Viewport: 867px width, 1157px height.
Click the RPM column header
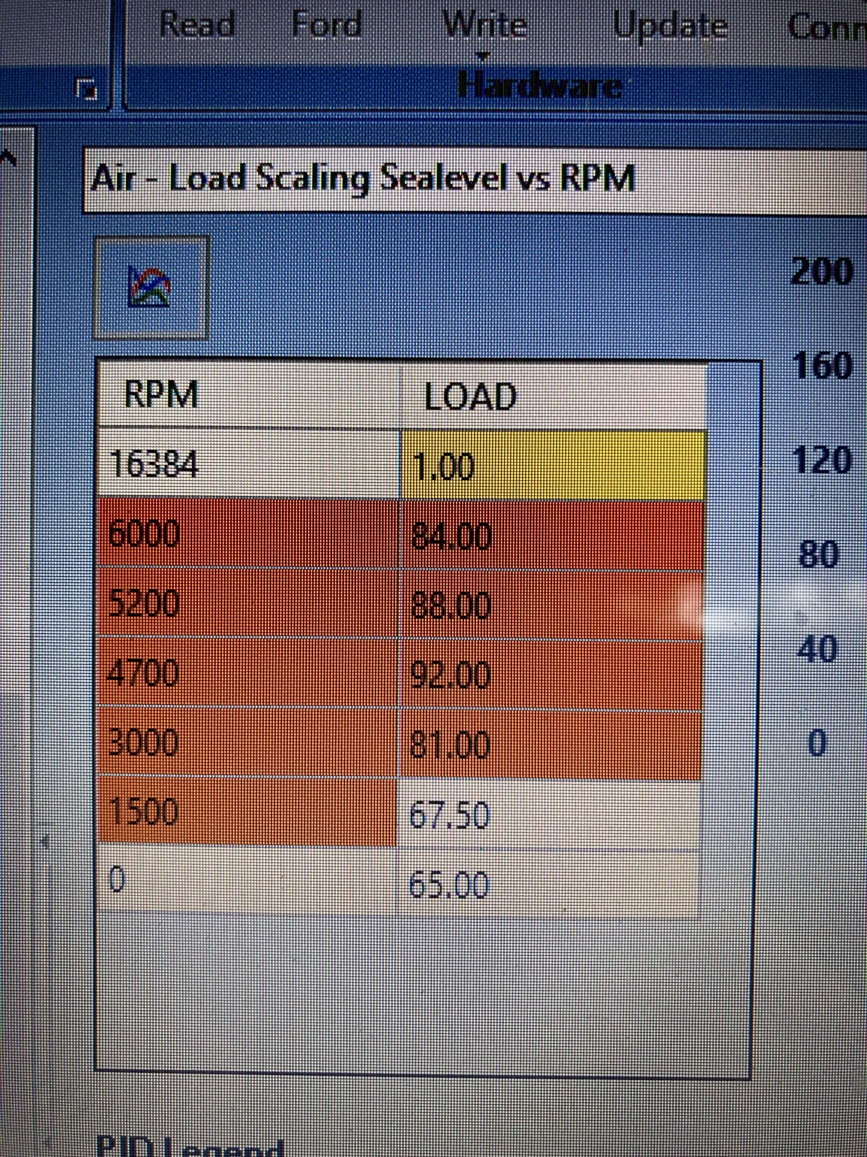click(x=249, y=394)
